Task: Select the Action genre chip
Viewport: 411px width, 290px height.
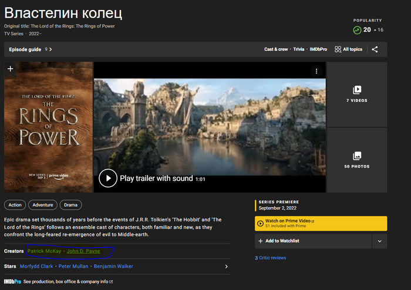Action: (15, 205)
